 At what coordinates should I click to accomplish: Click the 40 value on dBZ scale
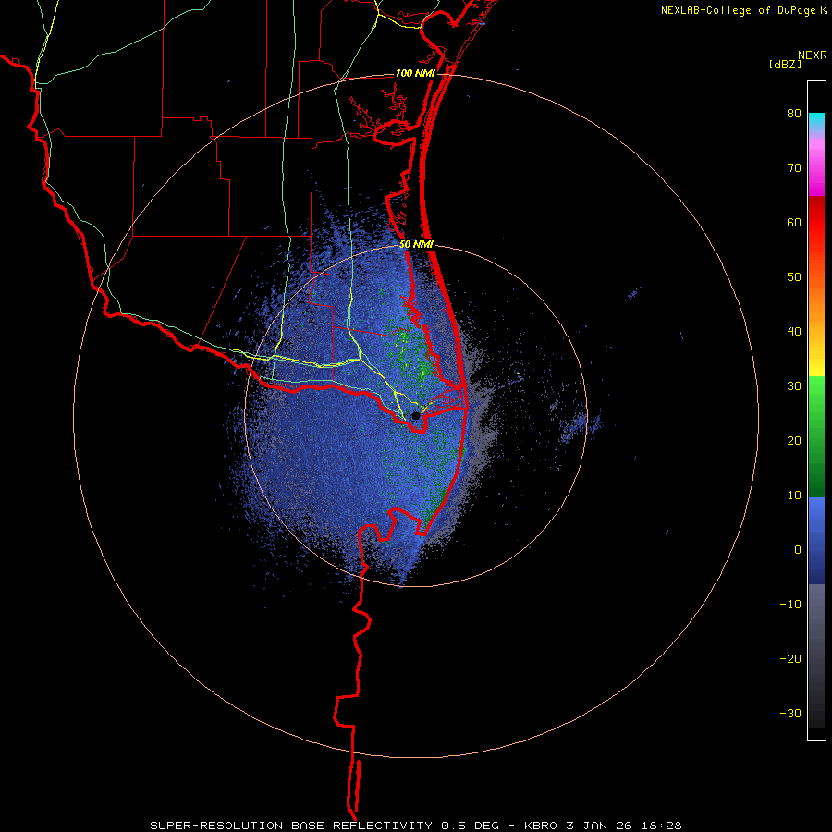794,332
